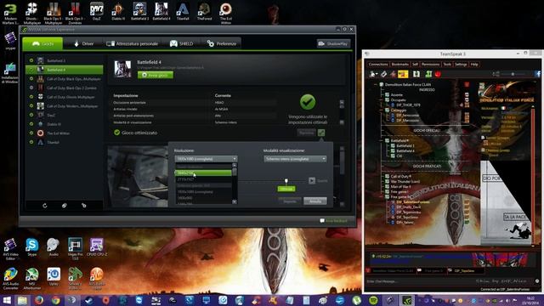
Task: Select DayZ in the games list
Action: pos(65,116)
